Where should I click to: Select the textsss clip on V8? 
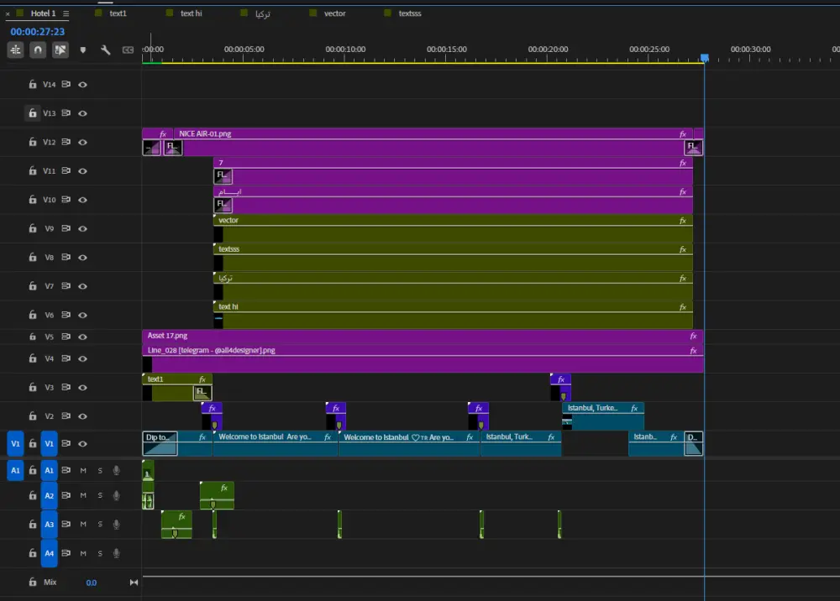click(453, 258)
